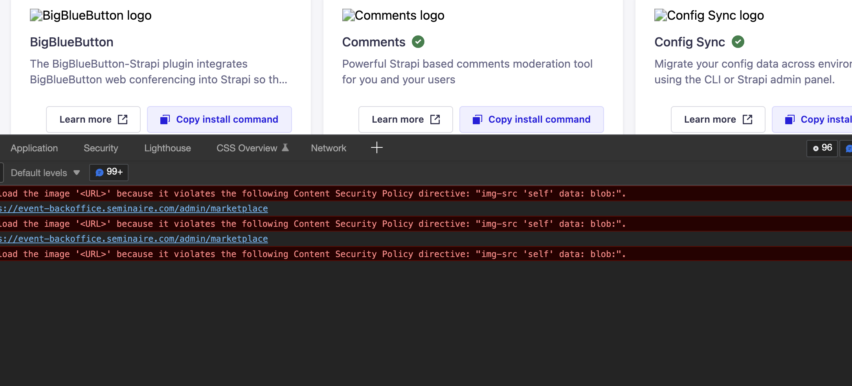Open Comments plugin Learn more link
The image size is (852, 386).
click(406, 119)
